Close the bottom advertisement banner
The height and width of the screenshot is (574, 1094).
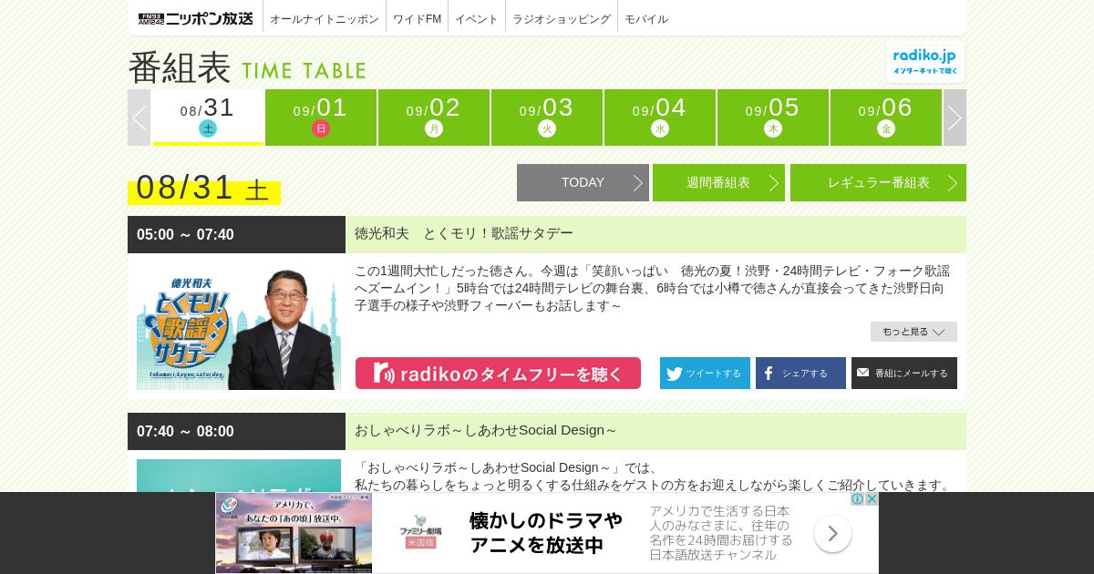coord(872,498)
